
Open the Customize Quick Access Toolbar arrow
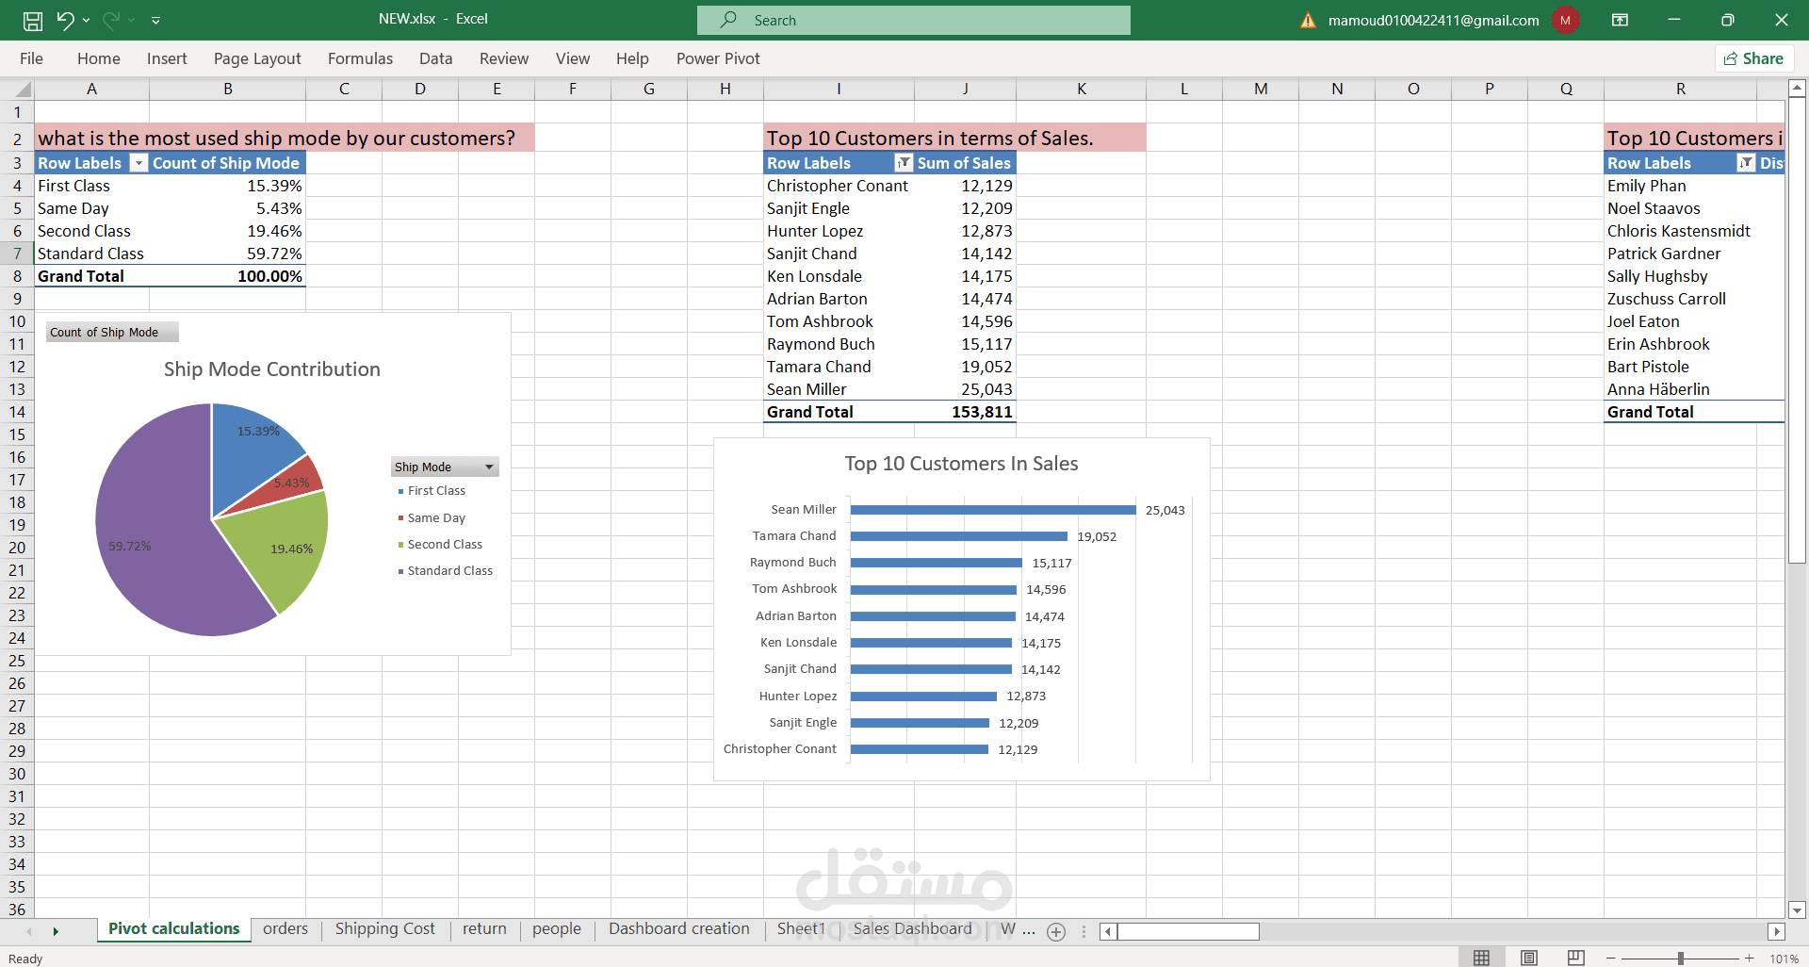coord(155,20)
